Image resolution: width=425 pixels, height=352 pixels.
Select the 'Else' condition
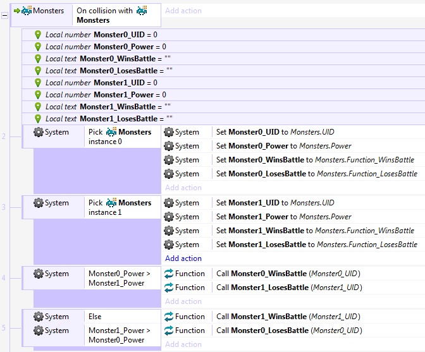click(x=123, y=317)
